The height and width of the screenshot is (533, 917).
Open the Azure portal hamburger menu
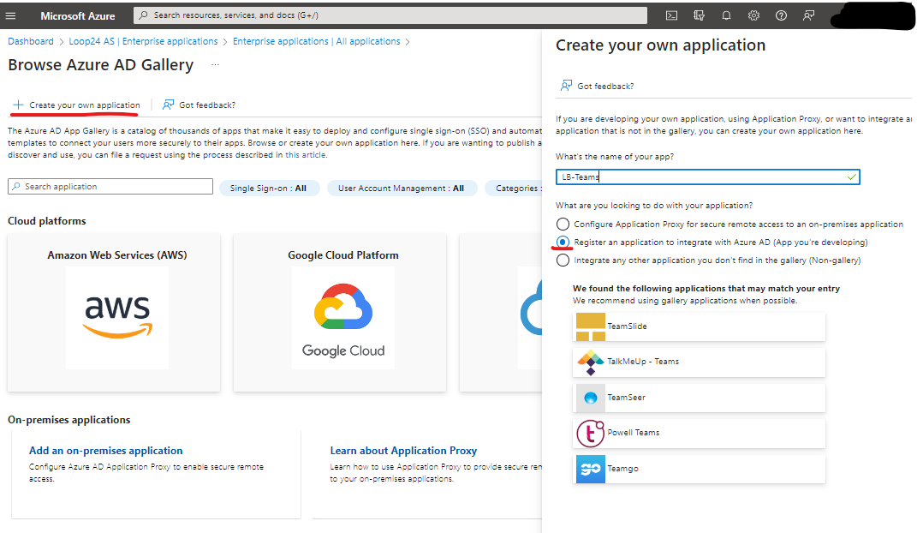10,15
